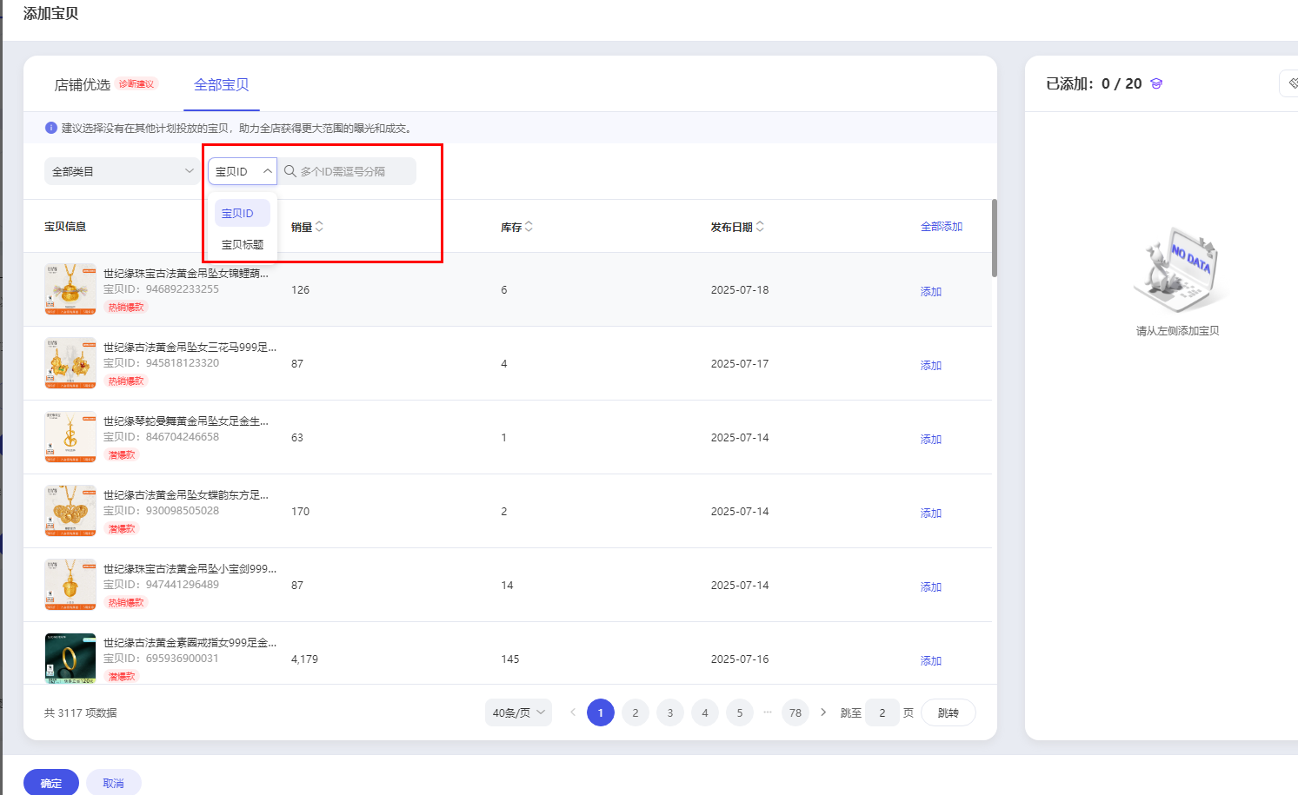Click the 取消 button
Image resolution: width=1298 pixels, height=795 pixels.
(x=113, y=783)
